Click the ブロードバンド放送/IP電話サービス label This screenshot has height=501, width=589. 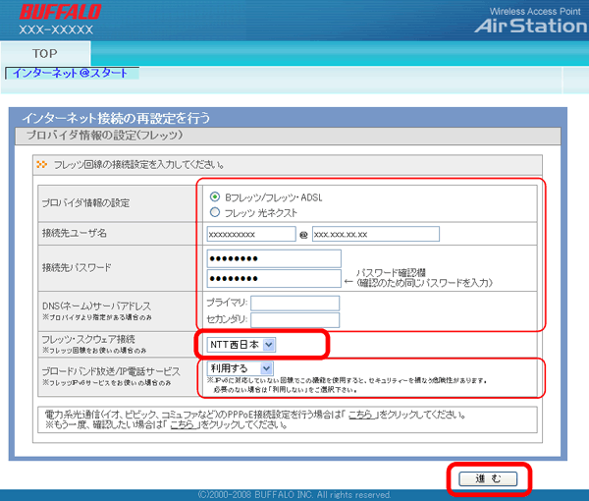pos(111,371)
